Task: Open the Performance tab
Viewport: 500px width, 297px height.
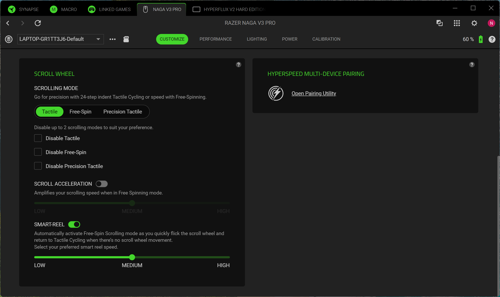Action: click(215, 39)
